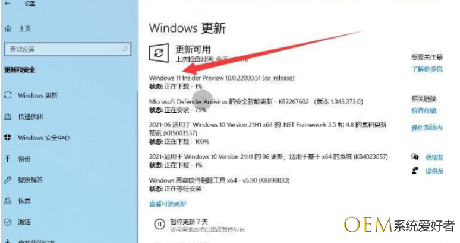Open the 主页 home icon
460x243 pixels.
coord(8,28)
